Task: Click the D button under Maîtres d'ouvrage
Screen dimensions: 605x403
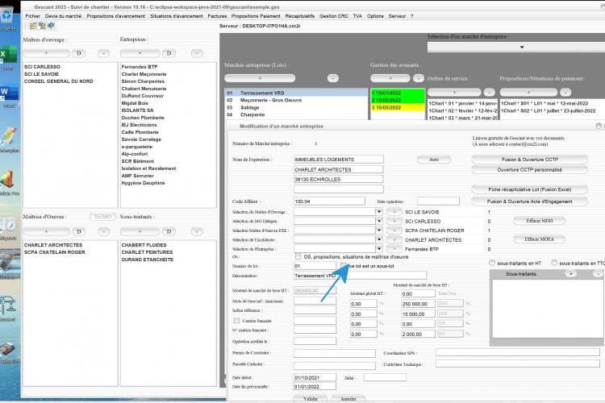Action: [x=79, y=53]
